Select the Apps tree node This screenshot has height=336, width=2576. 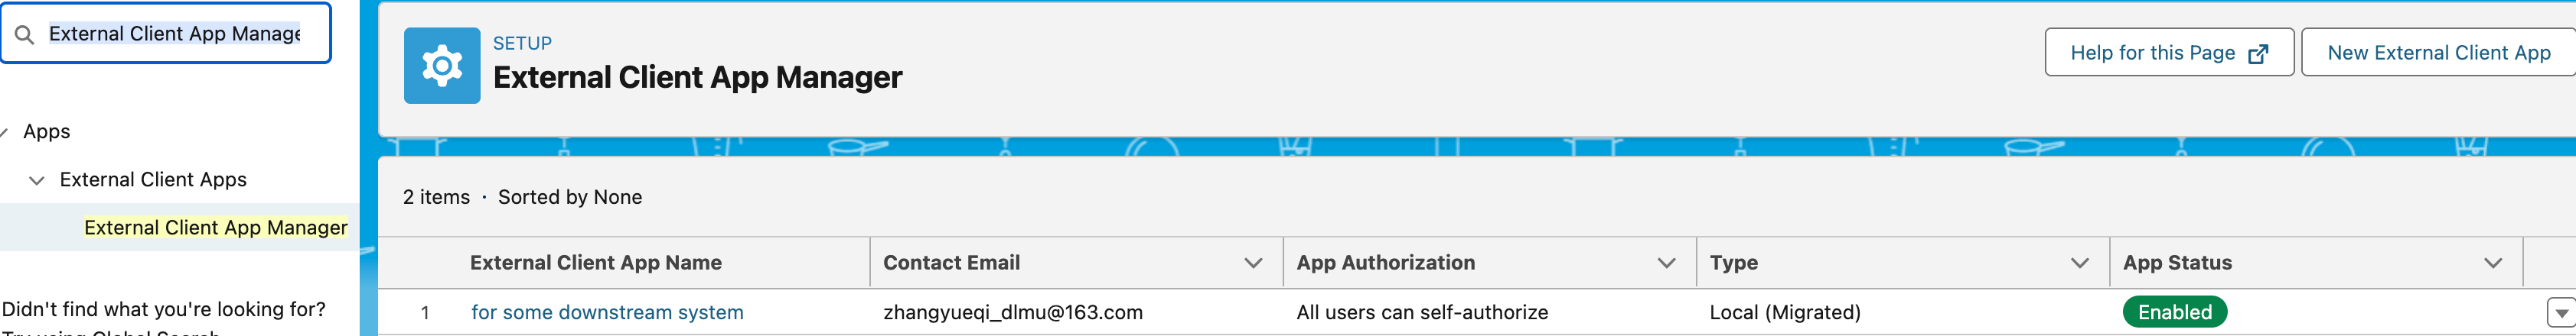click(x=46, y=131)
